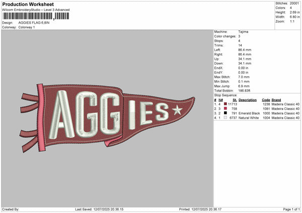Click the dark maroon swatch for code 1238

(x=225, y=104)
